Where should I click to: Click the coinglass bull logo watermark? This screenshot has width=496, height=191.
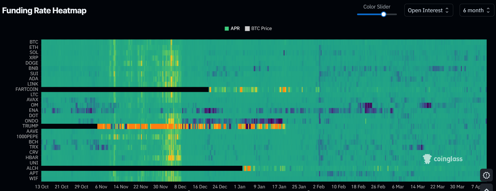tap(427, 159)
